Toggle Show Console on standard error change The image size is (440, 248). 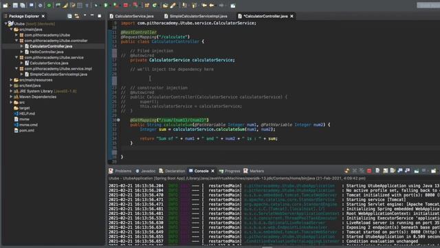(x=407, y=171)
